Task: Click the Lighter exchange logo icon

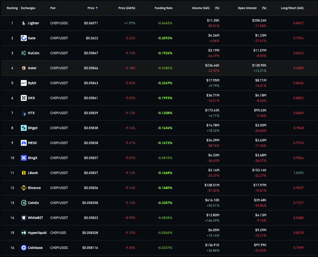Action: pyautogui.click(x=24, y=23)
